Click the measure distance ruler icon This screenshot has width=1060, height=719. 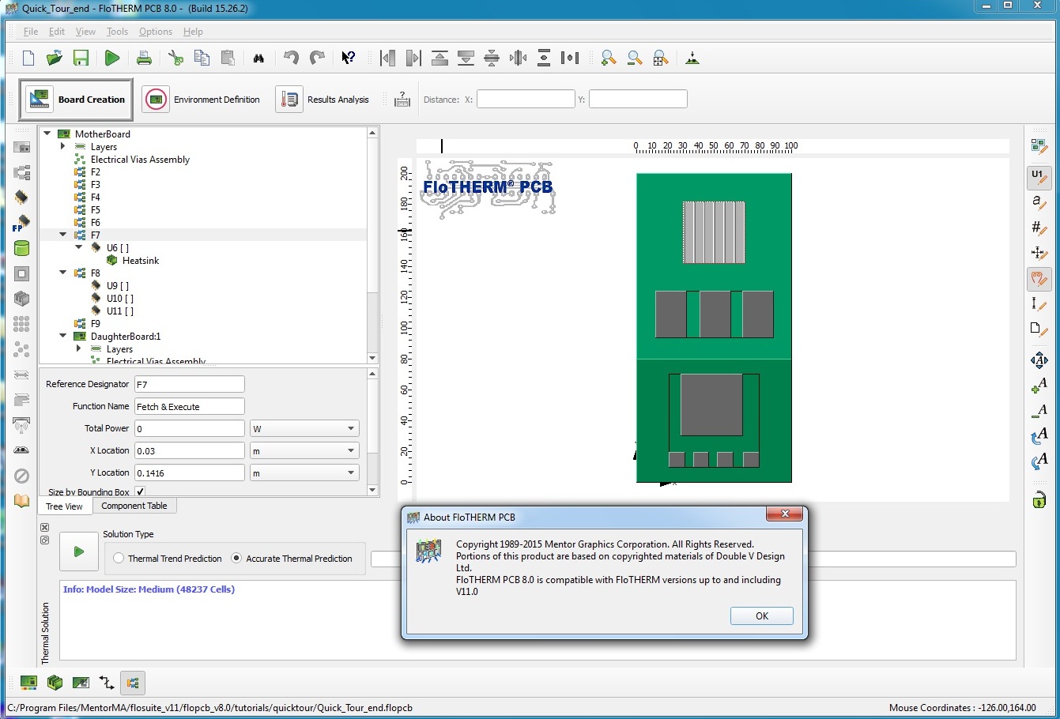click(x=402, y=100)
